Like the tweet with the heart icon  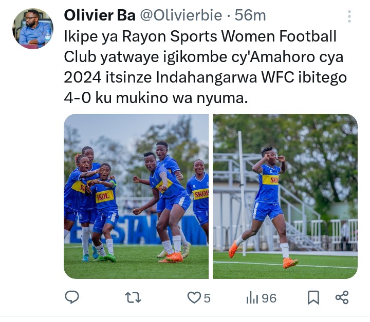pyautogui.click(x=194, y=297)
